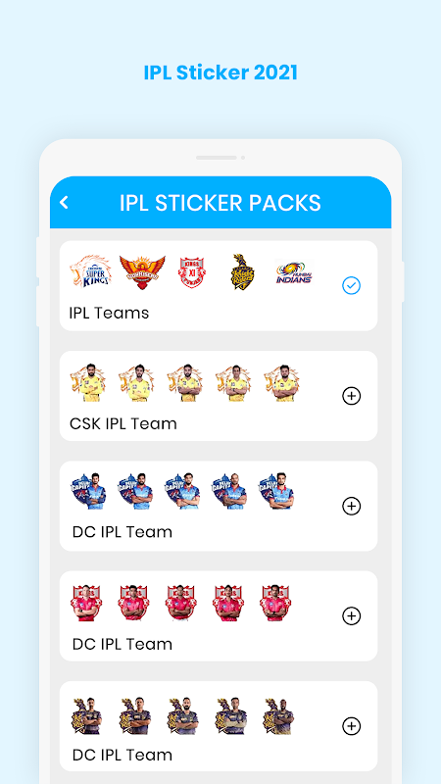Choose the last CSK player sticker
The width and height of the screenshot is (441, 784).
click(281, 383)
